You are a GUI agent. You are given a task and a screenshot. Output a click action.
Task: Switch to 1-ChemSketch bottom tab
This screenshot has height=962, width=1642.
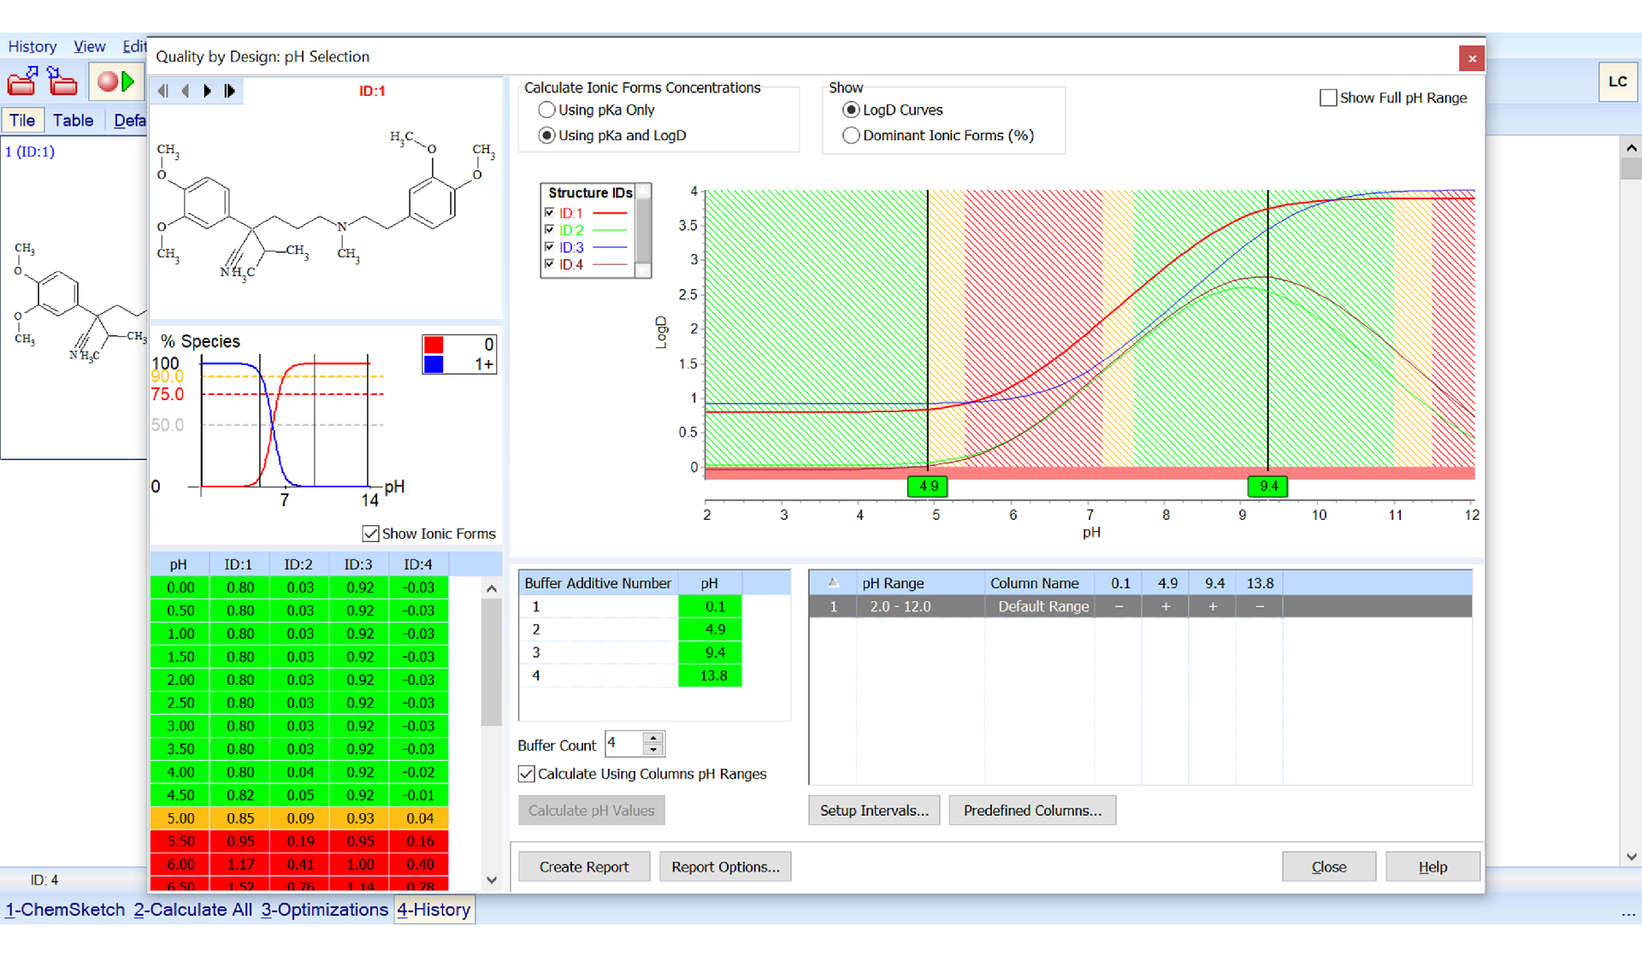(65, 910)
